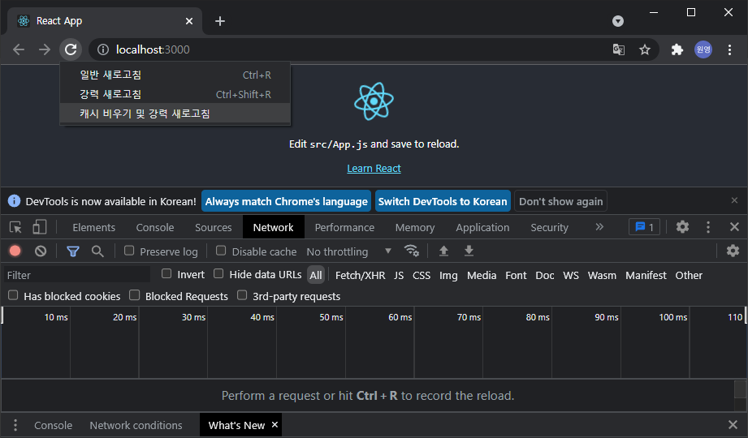Image resolution: width=748 pixels, height=438 pixels.
Task: Open Network conditions drawer tab
Action: pyautogui.click(x=136, y=425)
